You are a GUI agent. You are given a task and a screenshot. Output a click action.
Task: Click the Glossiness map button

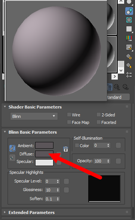pyautogui.click(x=67, y=190)
